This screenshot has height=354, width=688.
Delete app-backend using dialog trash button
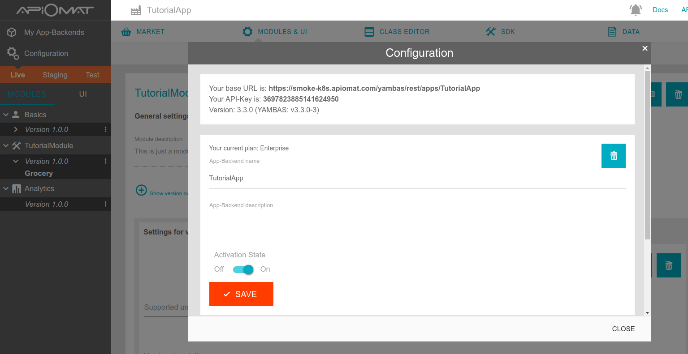pos(614,156)
